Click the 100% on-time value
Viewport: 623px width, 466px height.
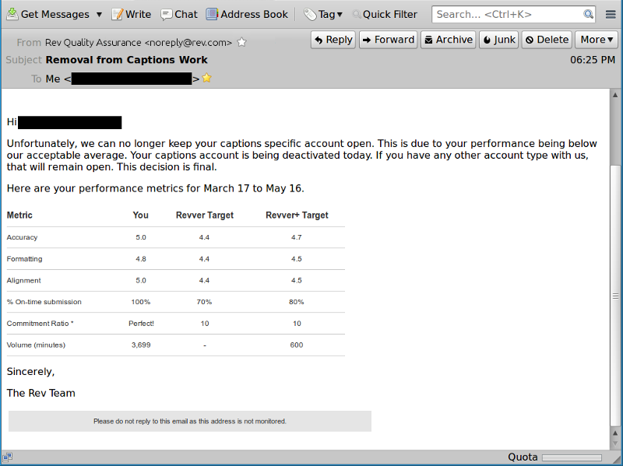[141, 302]
